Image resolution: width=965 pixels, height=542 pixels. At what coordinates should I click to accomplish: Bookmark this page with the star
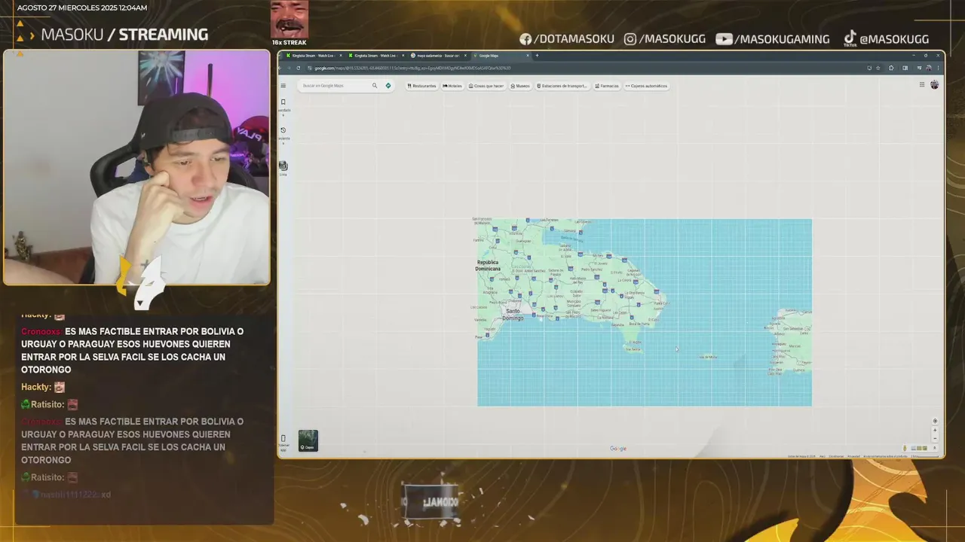coord(878,68)
